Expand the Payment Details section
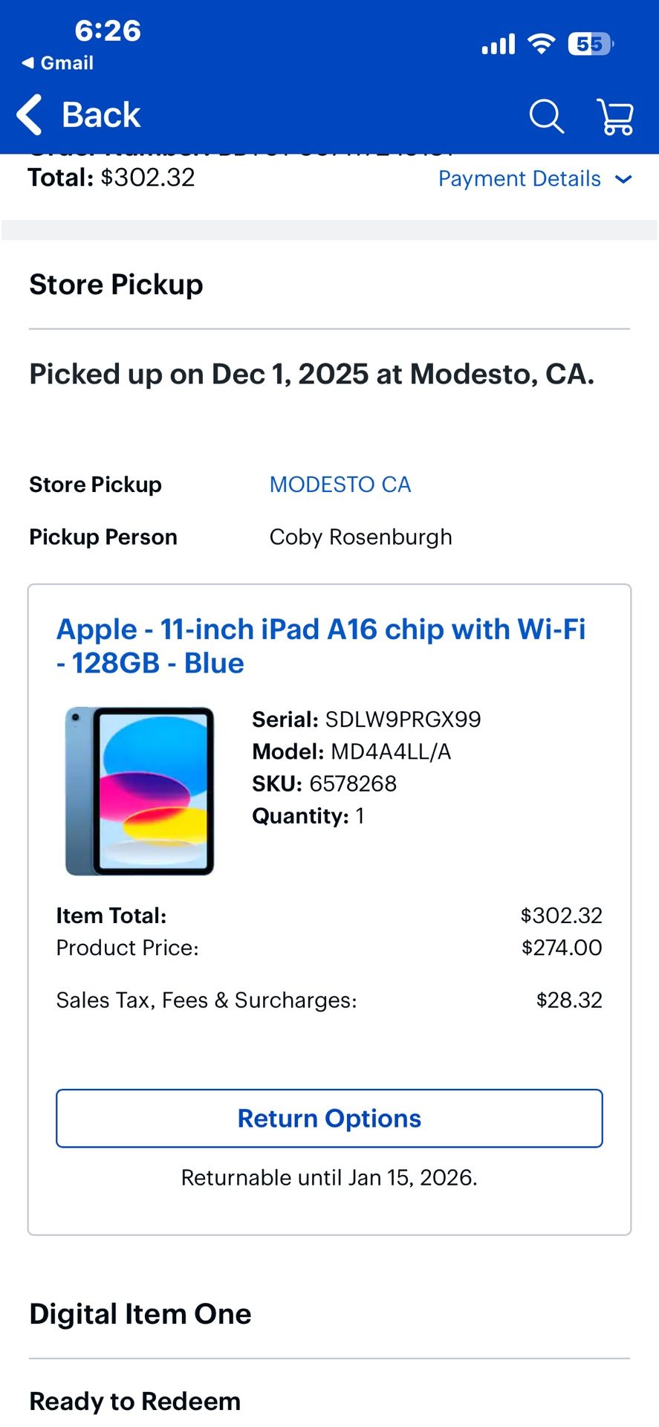Viewport: 659px width, 1427px height. pyautogui.click(x=519, y=178)
